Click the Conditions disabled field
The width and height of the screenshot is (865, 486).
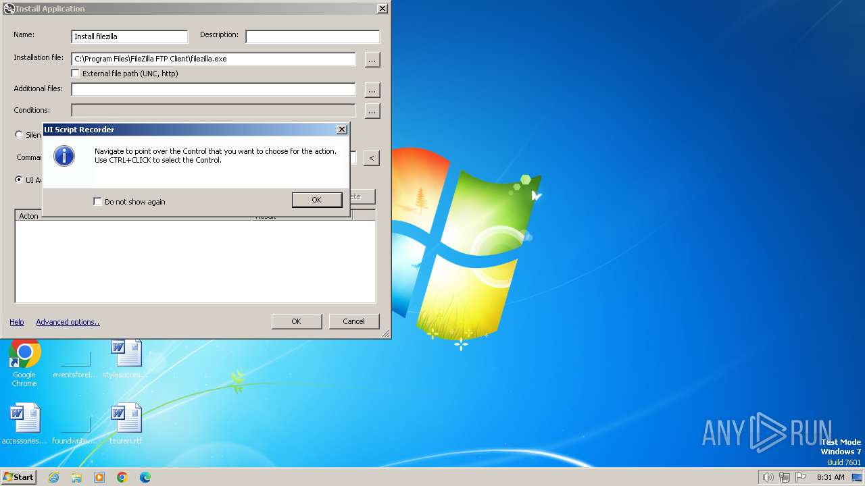214,110
